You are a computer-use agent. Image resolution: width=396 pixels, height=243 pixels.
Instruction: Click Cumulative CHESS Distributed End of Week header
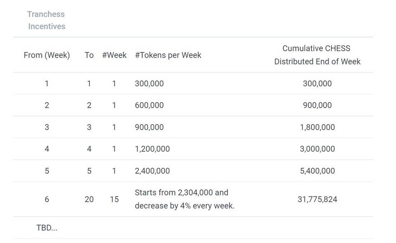pos(317,55)
